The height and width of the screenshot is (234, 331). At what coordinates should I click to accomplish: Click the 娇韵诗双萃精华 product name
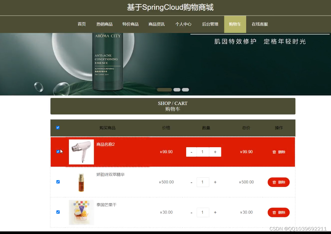tap(111, 175)
